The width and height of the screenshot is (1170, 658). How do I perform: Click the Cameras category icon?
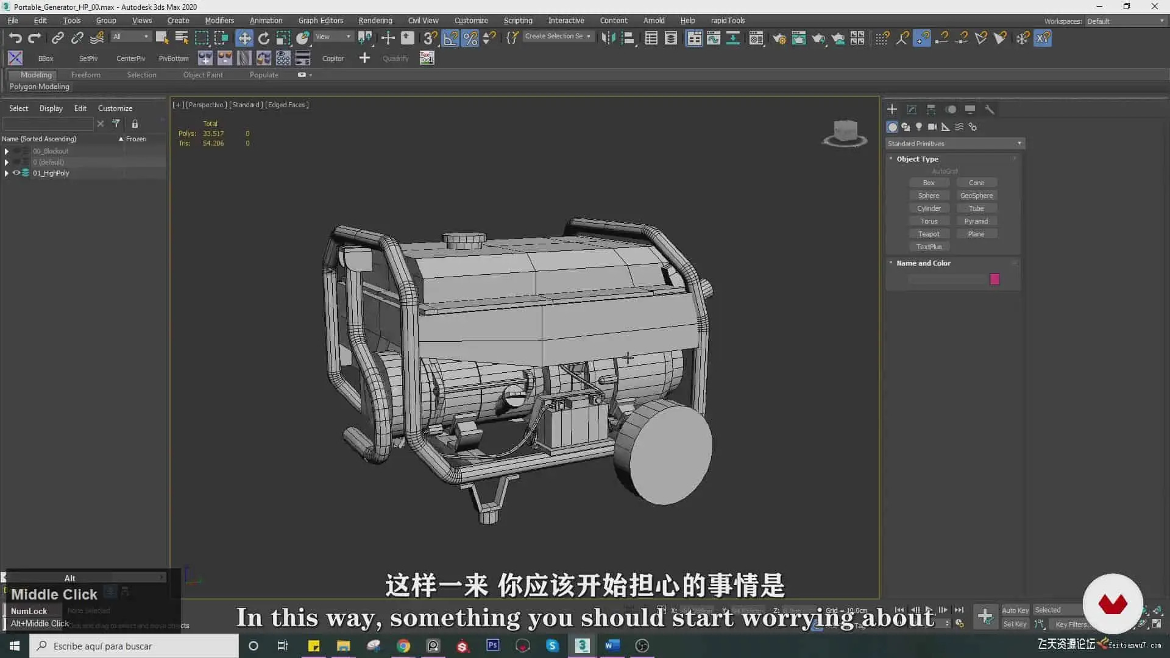[932, 127]
